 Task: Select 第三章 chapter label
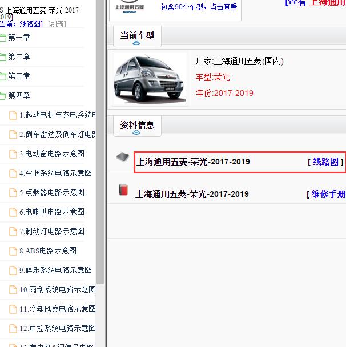pos(19,76)
